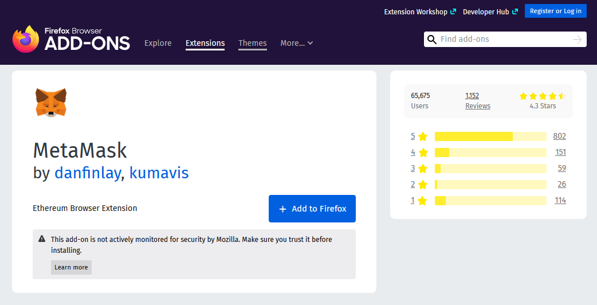
Task: Click the Firefox Browser Add-ons logo
Action: [71, 39]
